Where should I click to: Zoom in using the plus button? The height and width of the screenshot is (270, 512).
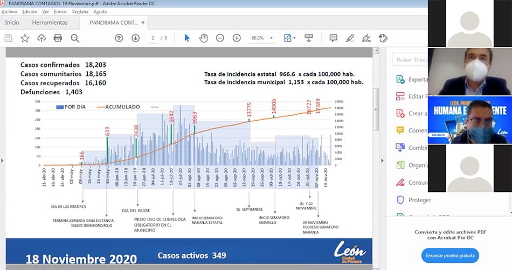pos(237,38)
